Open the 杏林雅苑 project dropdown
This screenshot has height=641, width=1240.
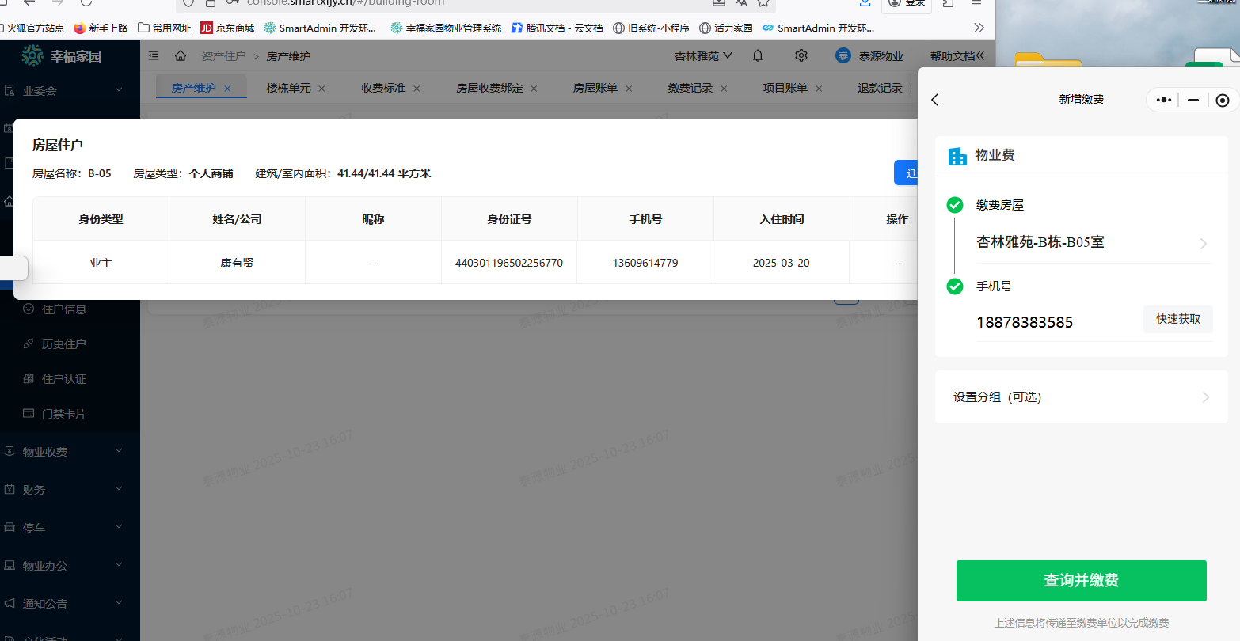703,55
